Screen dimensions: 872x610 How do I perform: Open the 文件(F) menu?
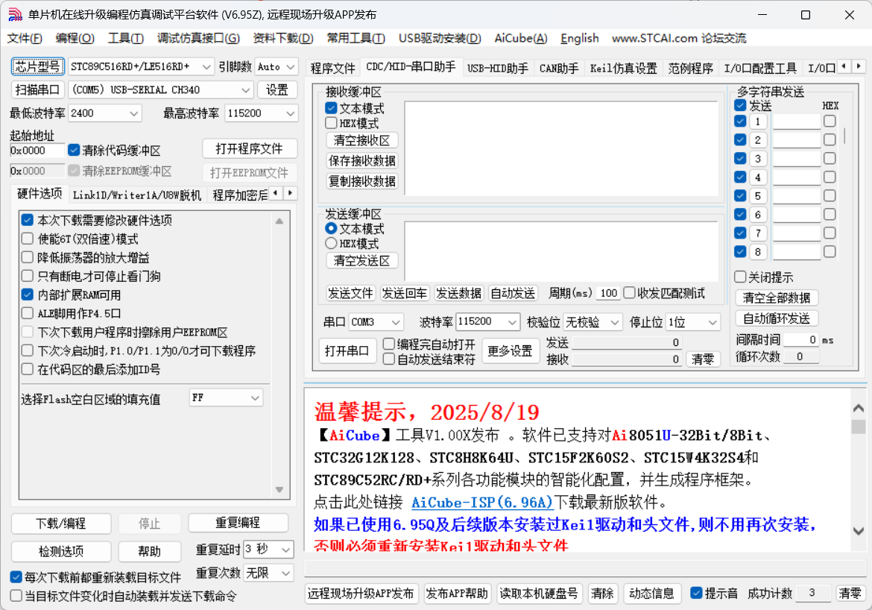(x=25, y=38)
